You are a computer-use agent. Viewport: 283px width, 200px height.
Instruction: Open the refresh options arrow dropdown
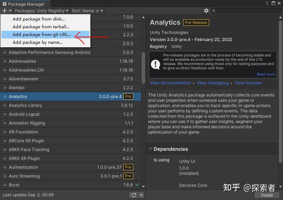coord(141,195)
